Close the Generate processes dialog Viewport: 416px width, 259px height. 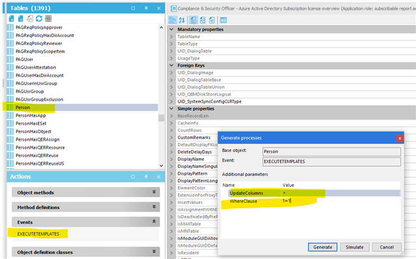(400, 138)
